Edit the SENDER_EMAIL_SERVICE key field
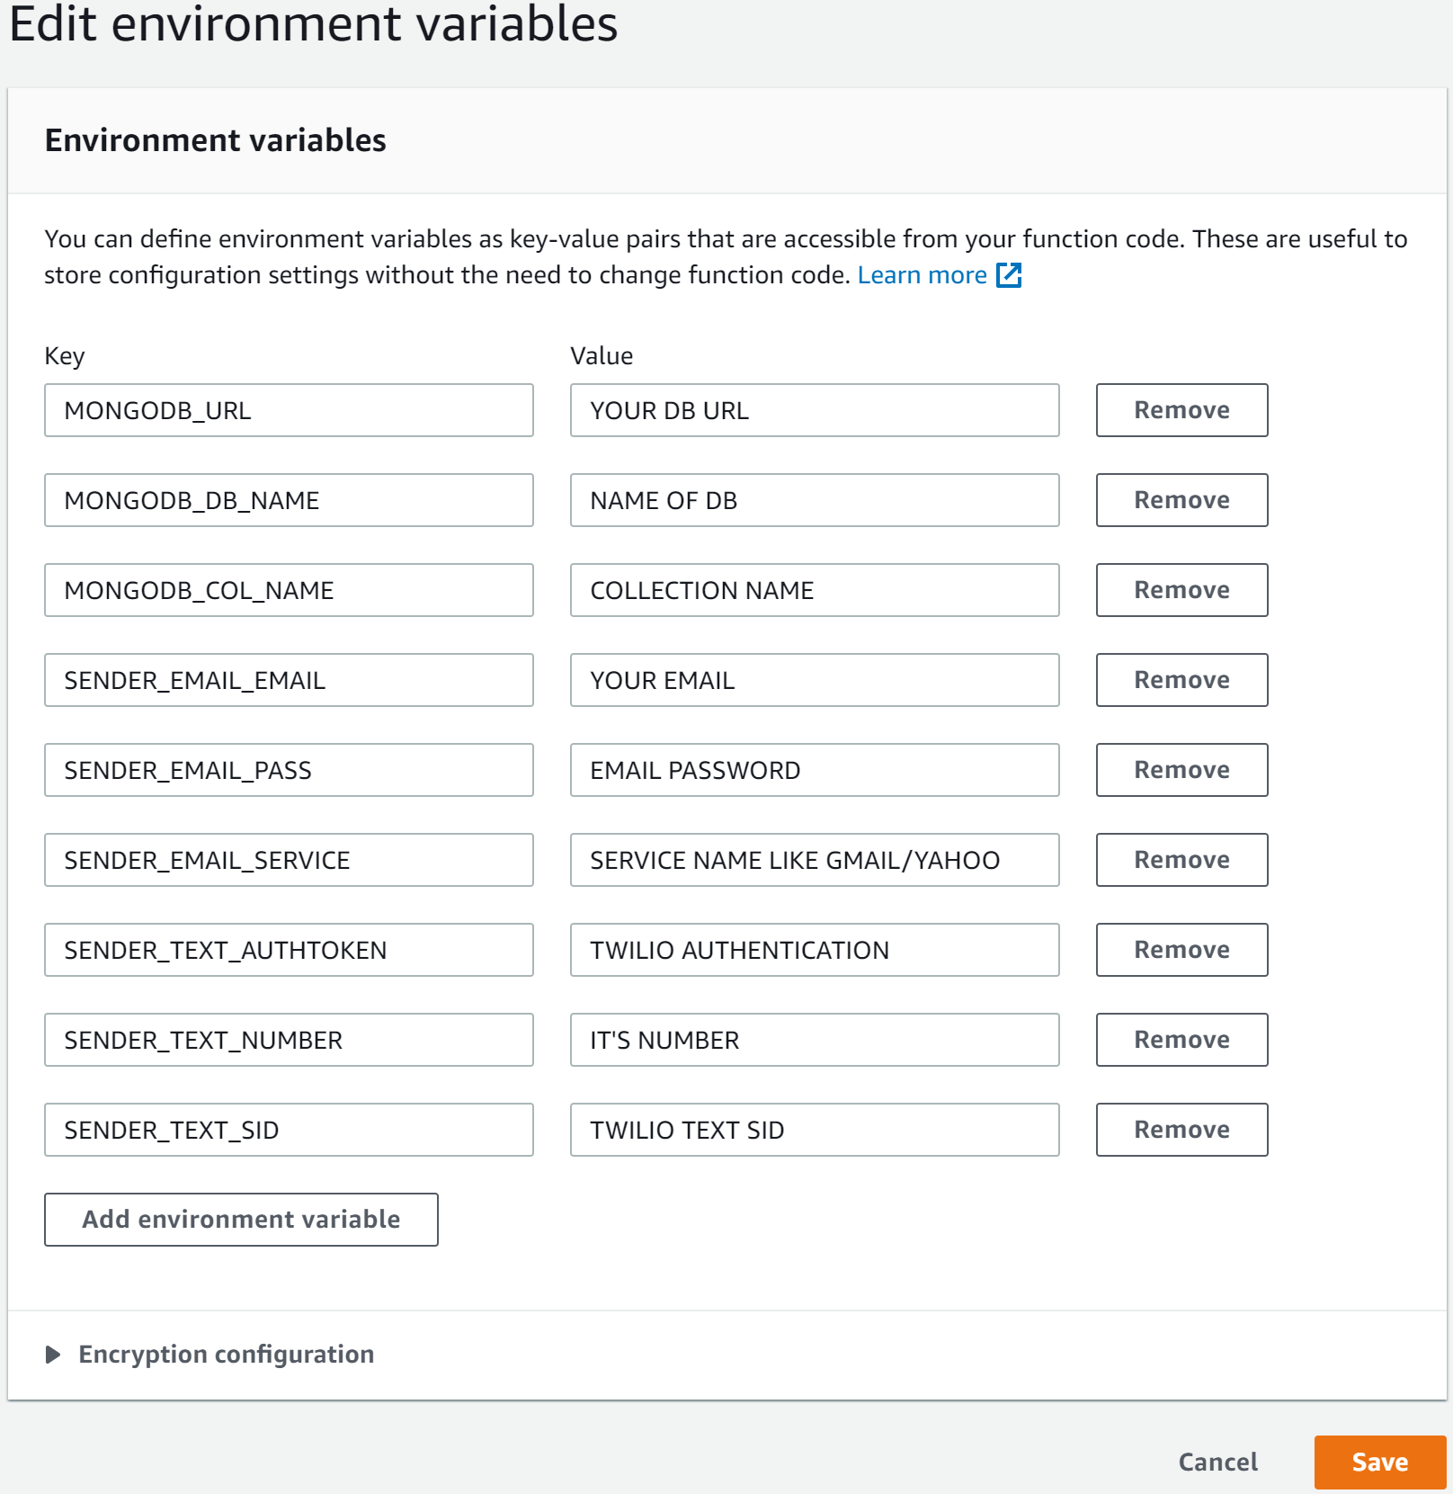 point(288,860)
